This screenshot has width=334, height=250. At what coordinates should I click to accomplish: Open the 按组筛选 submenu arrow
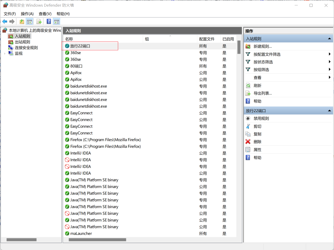click(330, 69)
